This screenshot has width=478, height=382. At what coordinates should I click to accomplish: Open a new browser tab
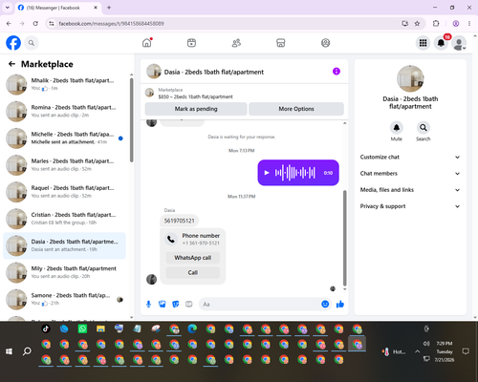tap(109, 8)
